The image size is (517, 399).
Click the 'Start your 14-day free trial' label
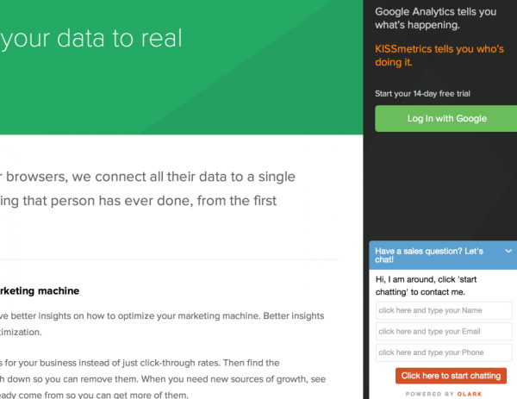click(x=422, y=94)
